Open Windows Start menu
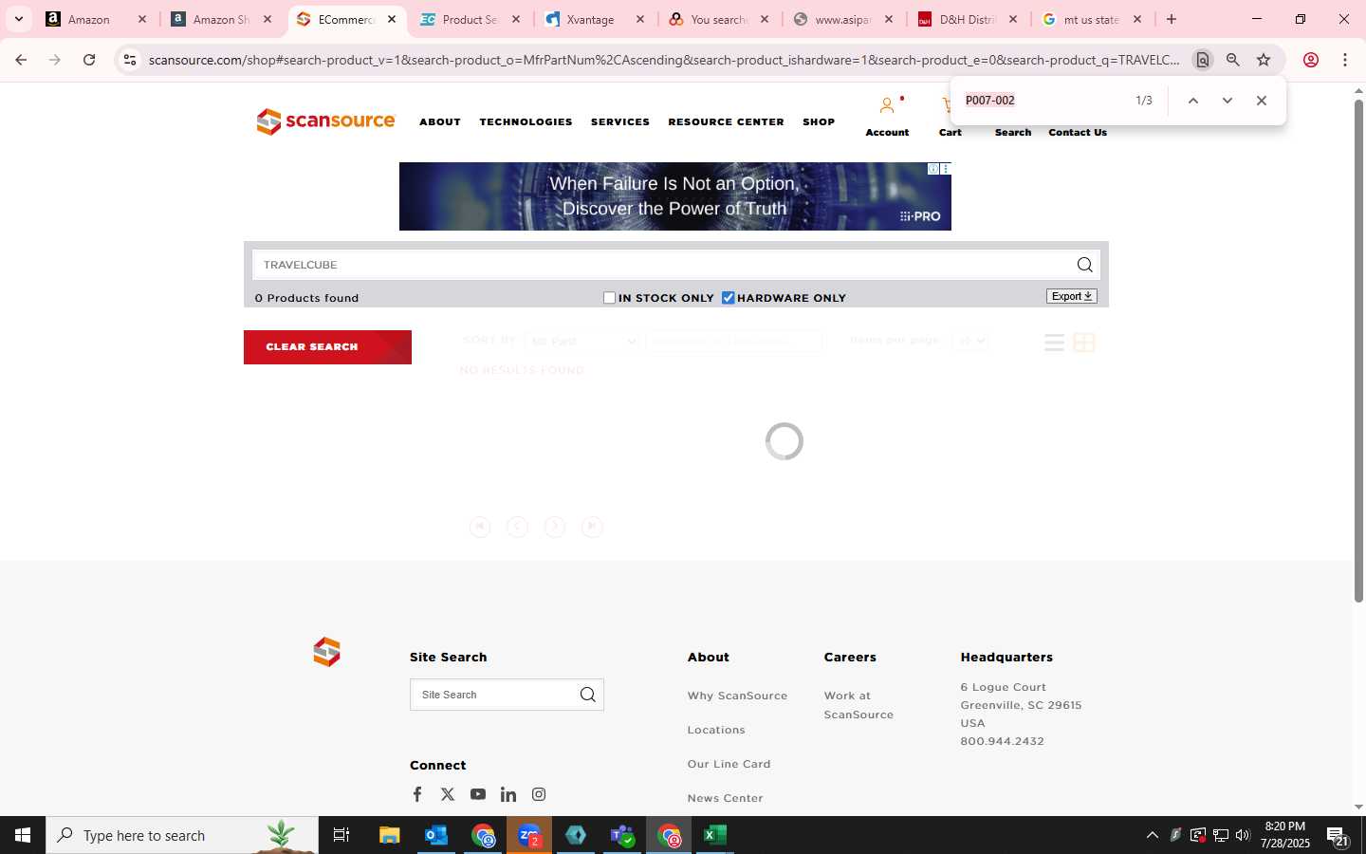Viewport: 1366px width, 854px height. pyautogui.click(x=23, y=835)
